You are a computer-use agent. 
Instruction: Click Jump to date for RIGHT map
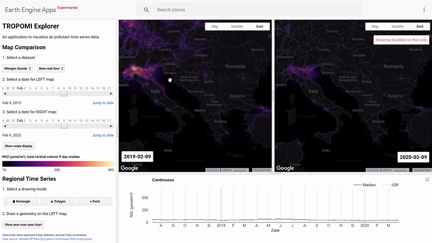tap(103, 136)
